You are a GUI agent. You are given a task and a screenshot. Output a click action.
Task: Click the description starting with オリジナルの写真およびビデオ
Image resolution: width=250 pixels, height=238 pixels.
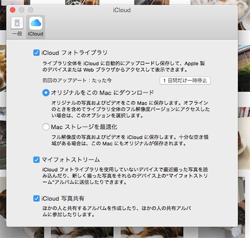click(131, 109)
